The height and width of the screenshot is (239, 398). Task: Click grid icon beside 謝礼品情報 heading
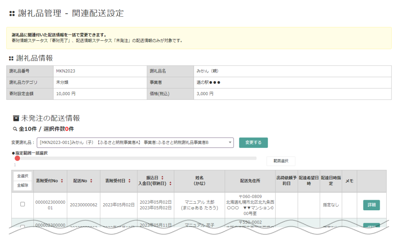pos(11,59)
